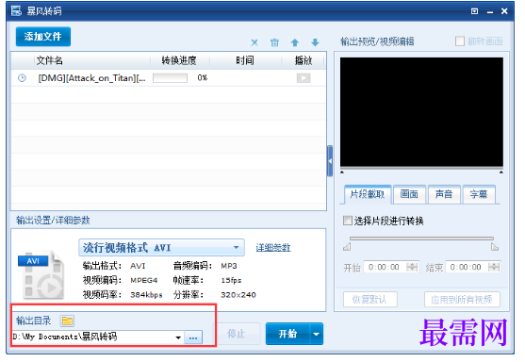Image resolution: width=525 pixels, height=362 pixels.
Task: Switch to the 片段截取 tab
Action: coord(368,194)
